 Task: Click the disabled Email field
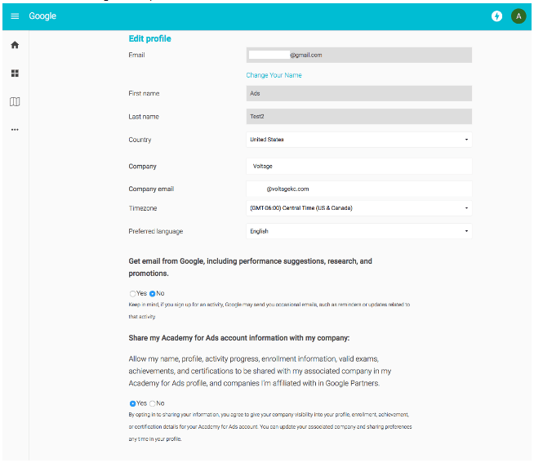point(359,56)
